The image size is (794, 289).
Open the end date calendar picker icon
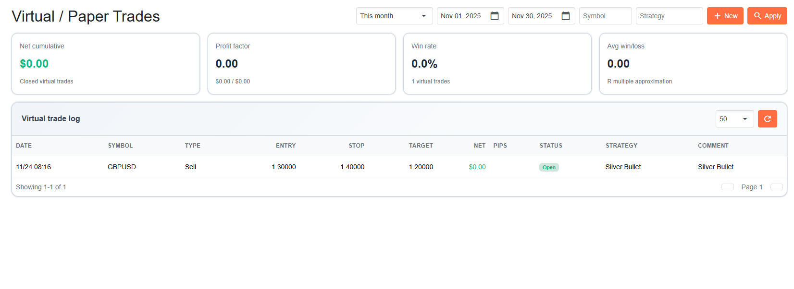[x=566, y=16]
